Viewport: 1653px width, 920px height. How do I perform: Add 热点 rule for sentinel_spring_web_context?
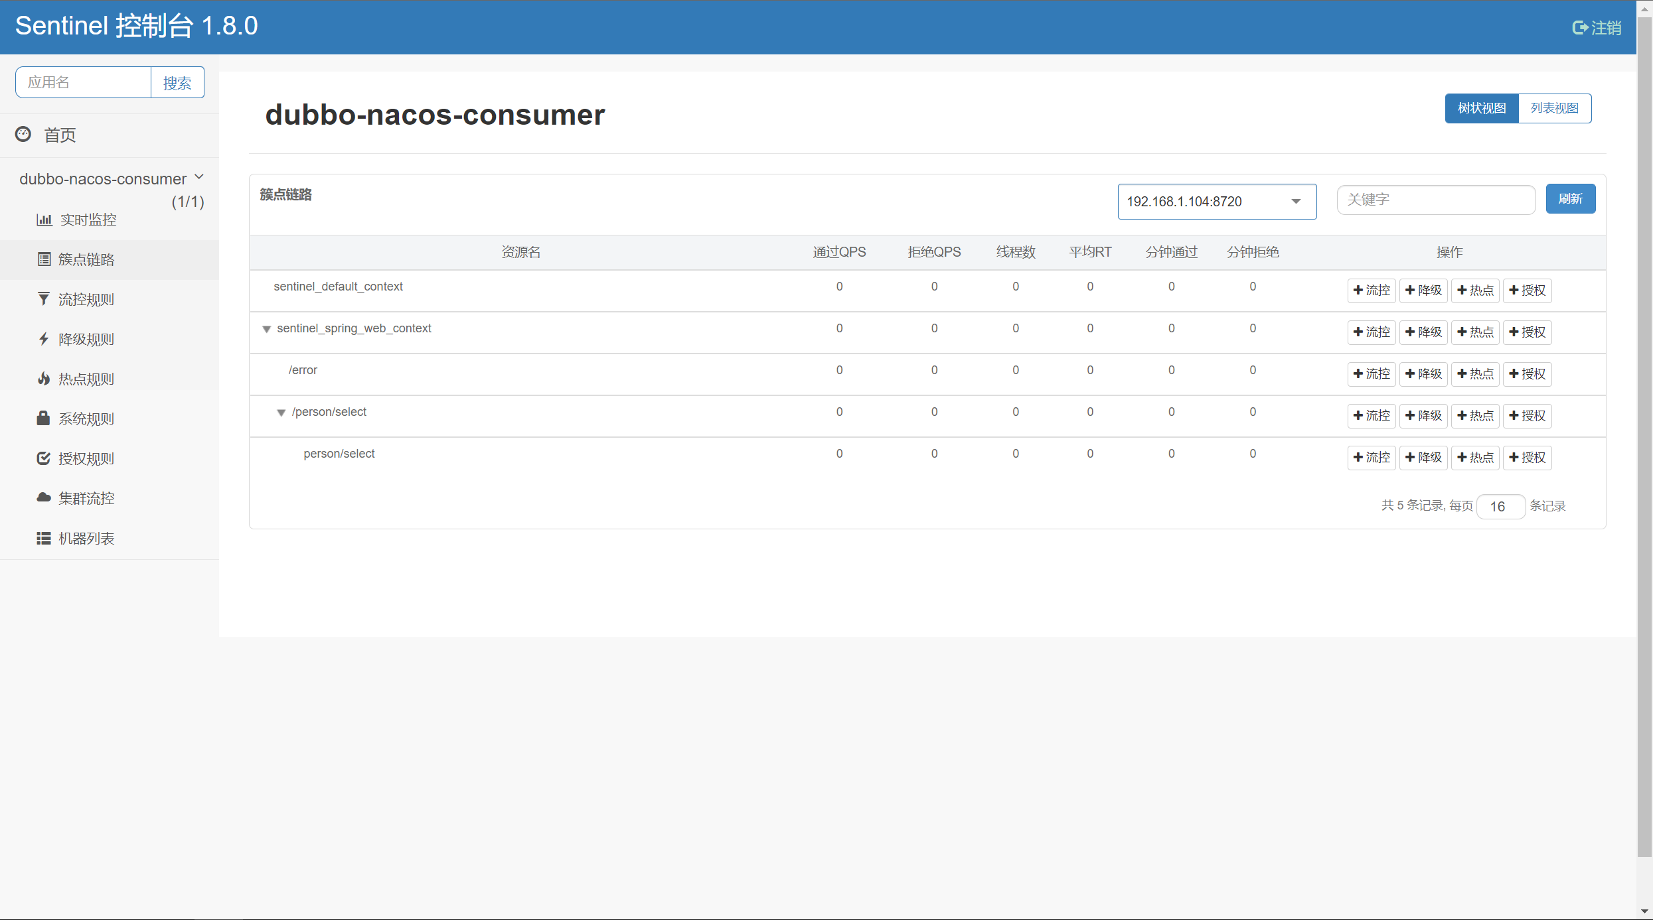1475,332
